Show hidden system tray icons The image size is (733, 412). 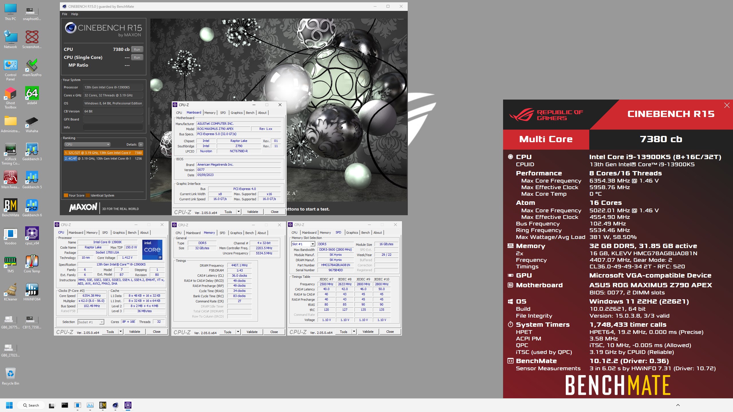pos(678,405)
